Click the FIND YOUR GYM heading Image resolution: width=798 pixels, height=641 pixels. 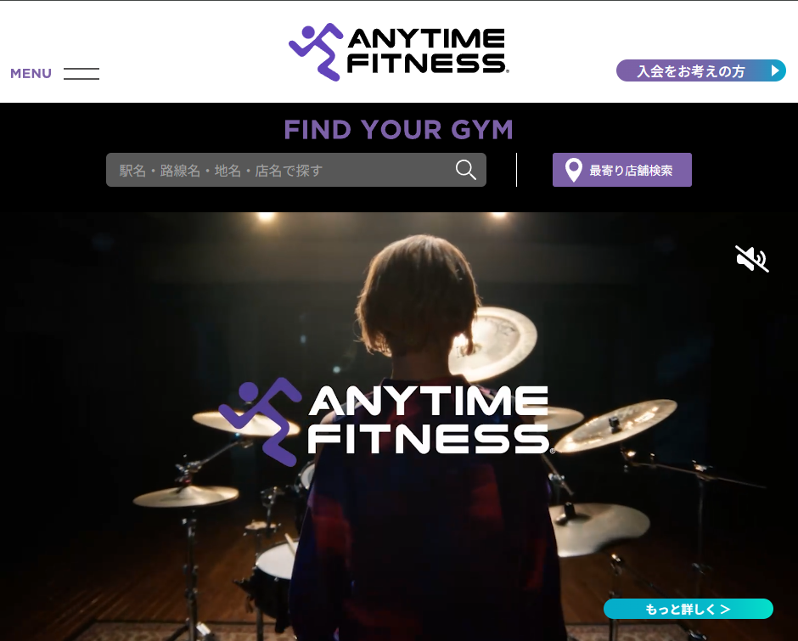coord(398,129)
